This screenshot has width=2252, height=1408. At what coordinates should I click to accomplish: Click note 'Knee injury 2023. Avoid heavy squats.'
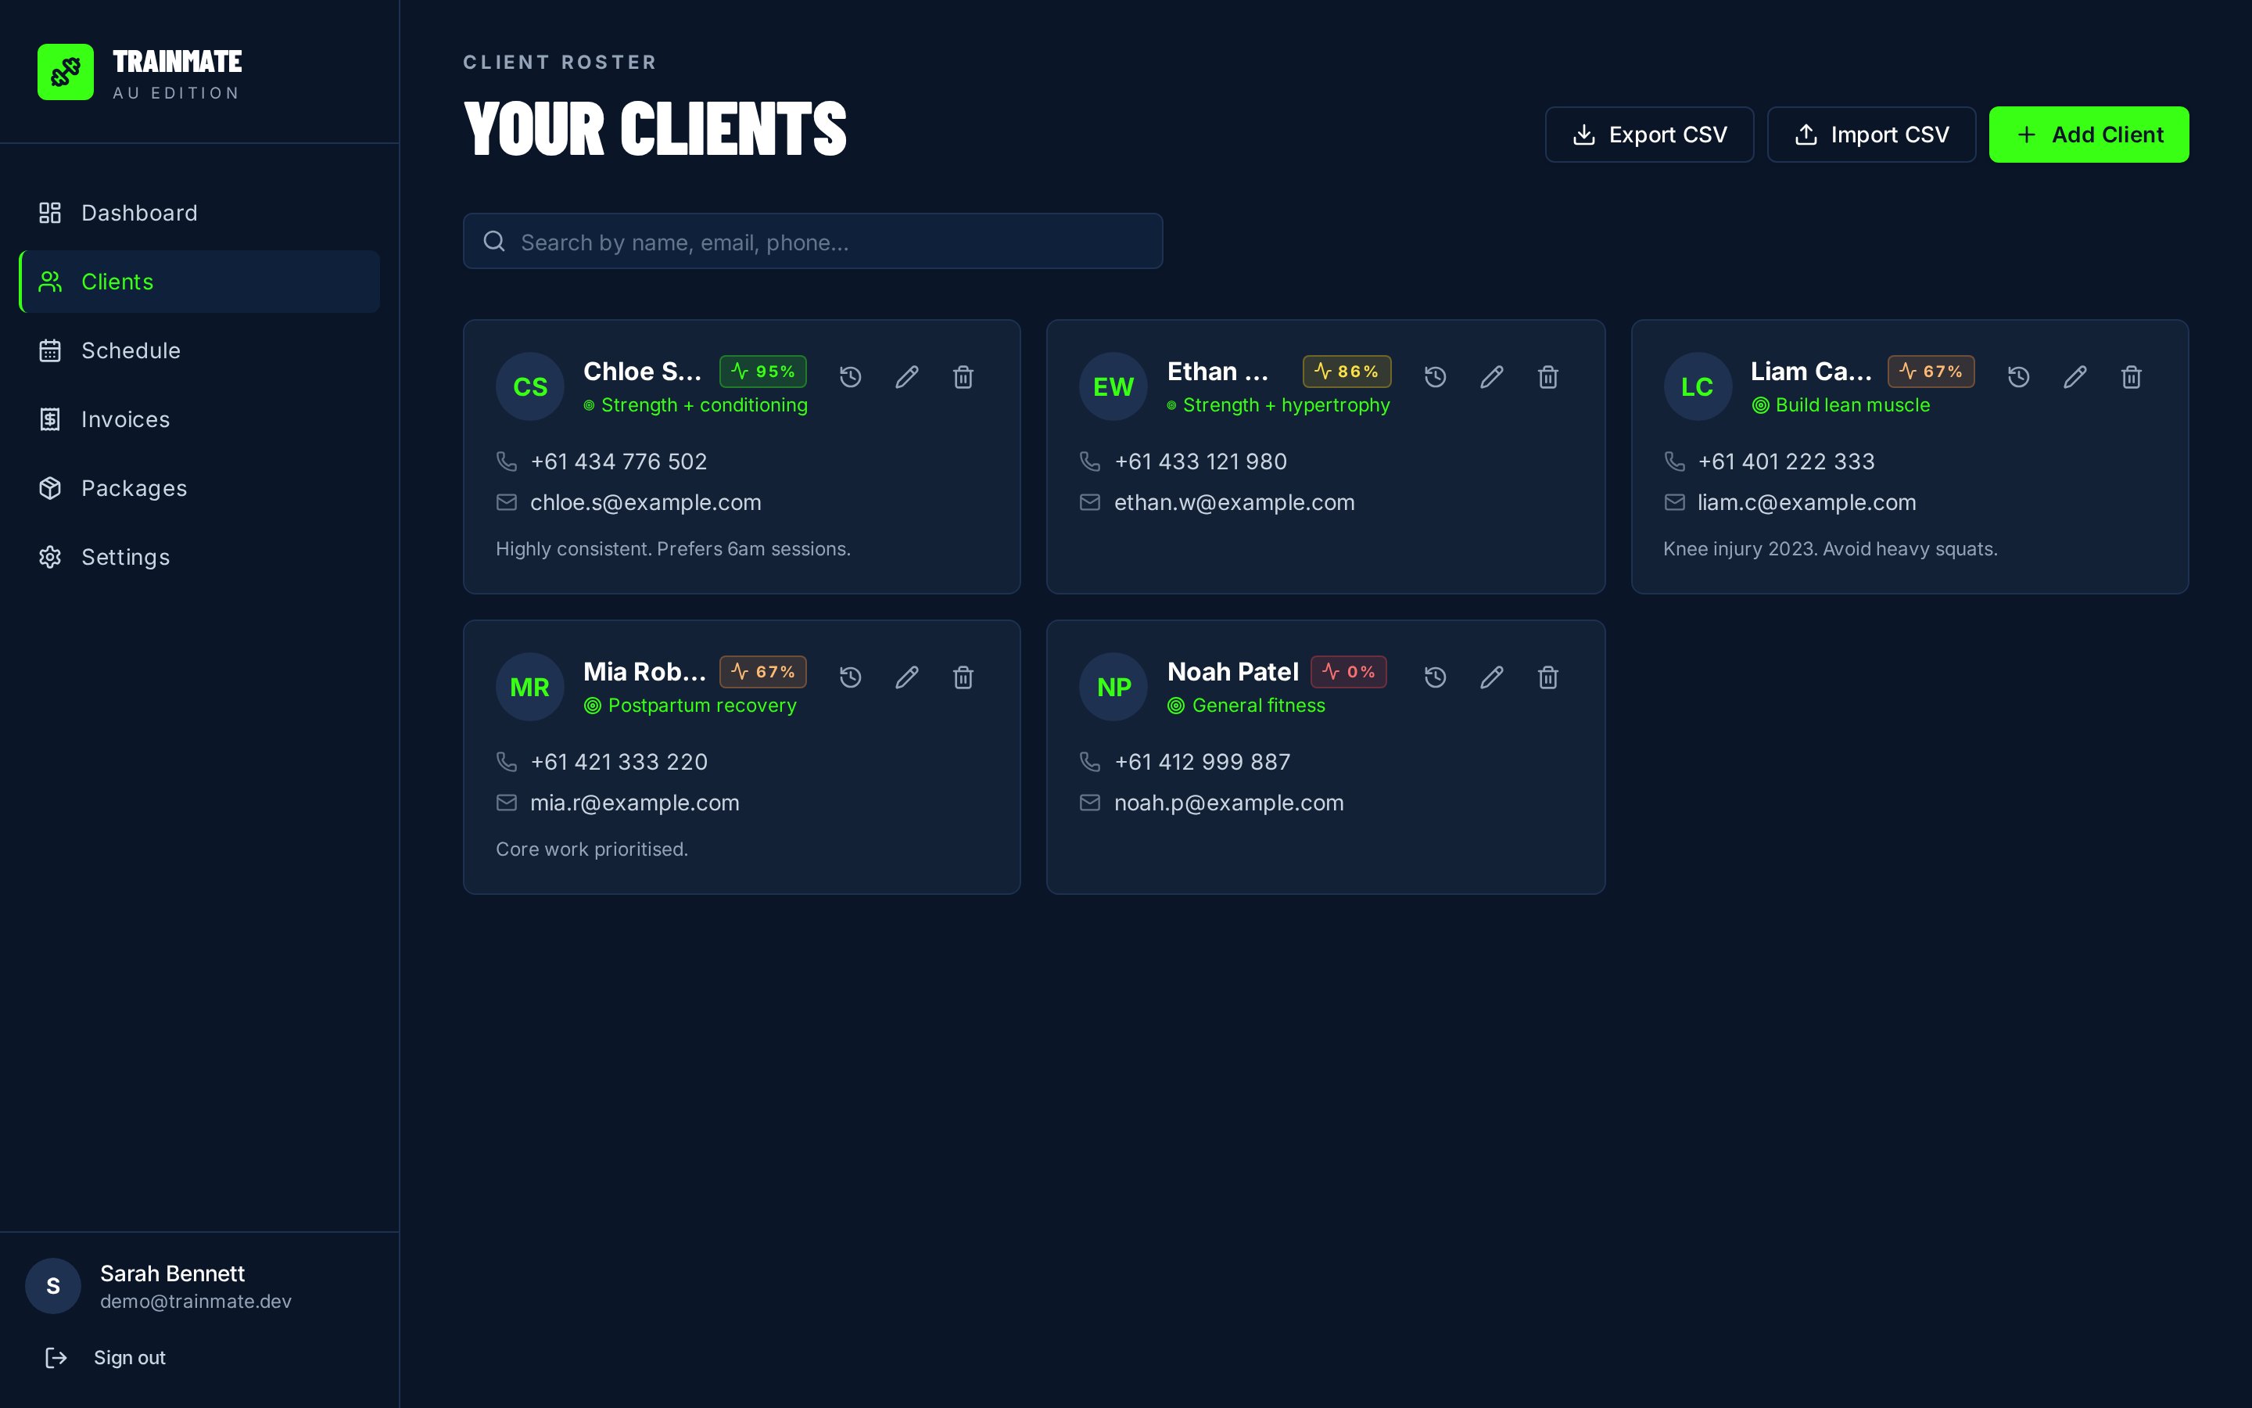click(1830, 548)
